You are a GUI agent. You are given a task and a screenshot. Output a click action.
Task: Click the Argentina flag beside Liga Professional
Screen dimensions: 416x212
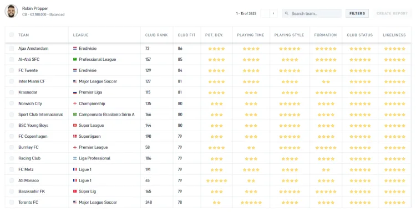tap(75, 158)
